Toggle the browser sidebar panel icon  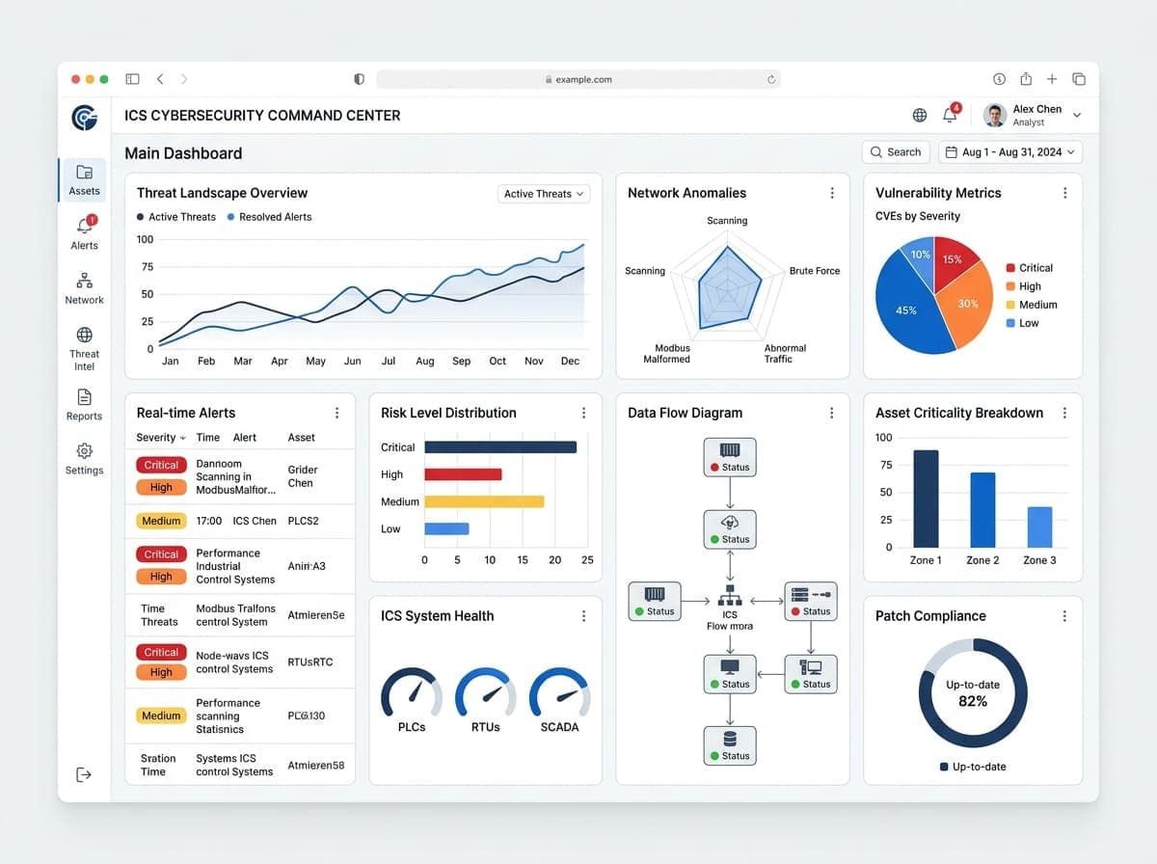click(132, 79)
